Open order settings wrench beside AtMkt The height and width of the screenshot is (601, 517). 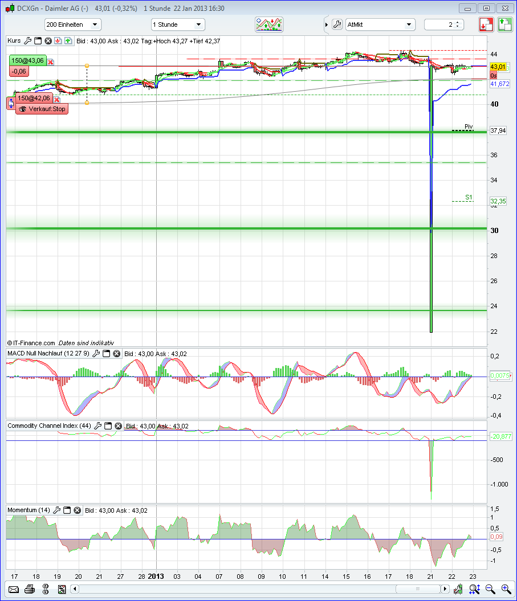tap(337, 24)
